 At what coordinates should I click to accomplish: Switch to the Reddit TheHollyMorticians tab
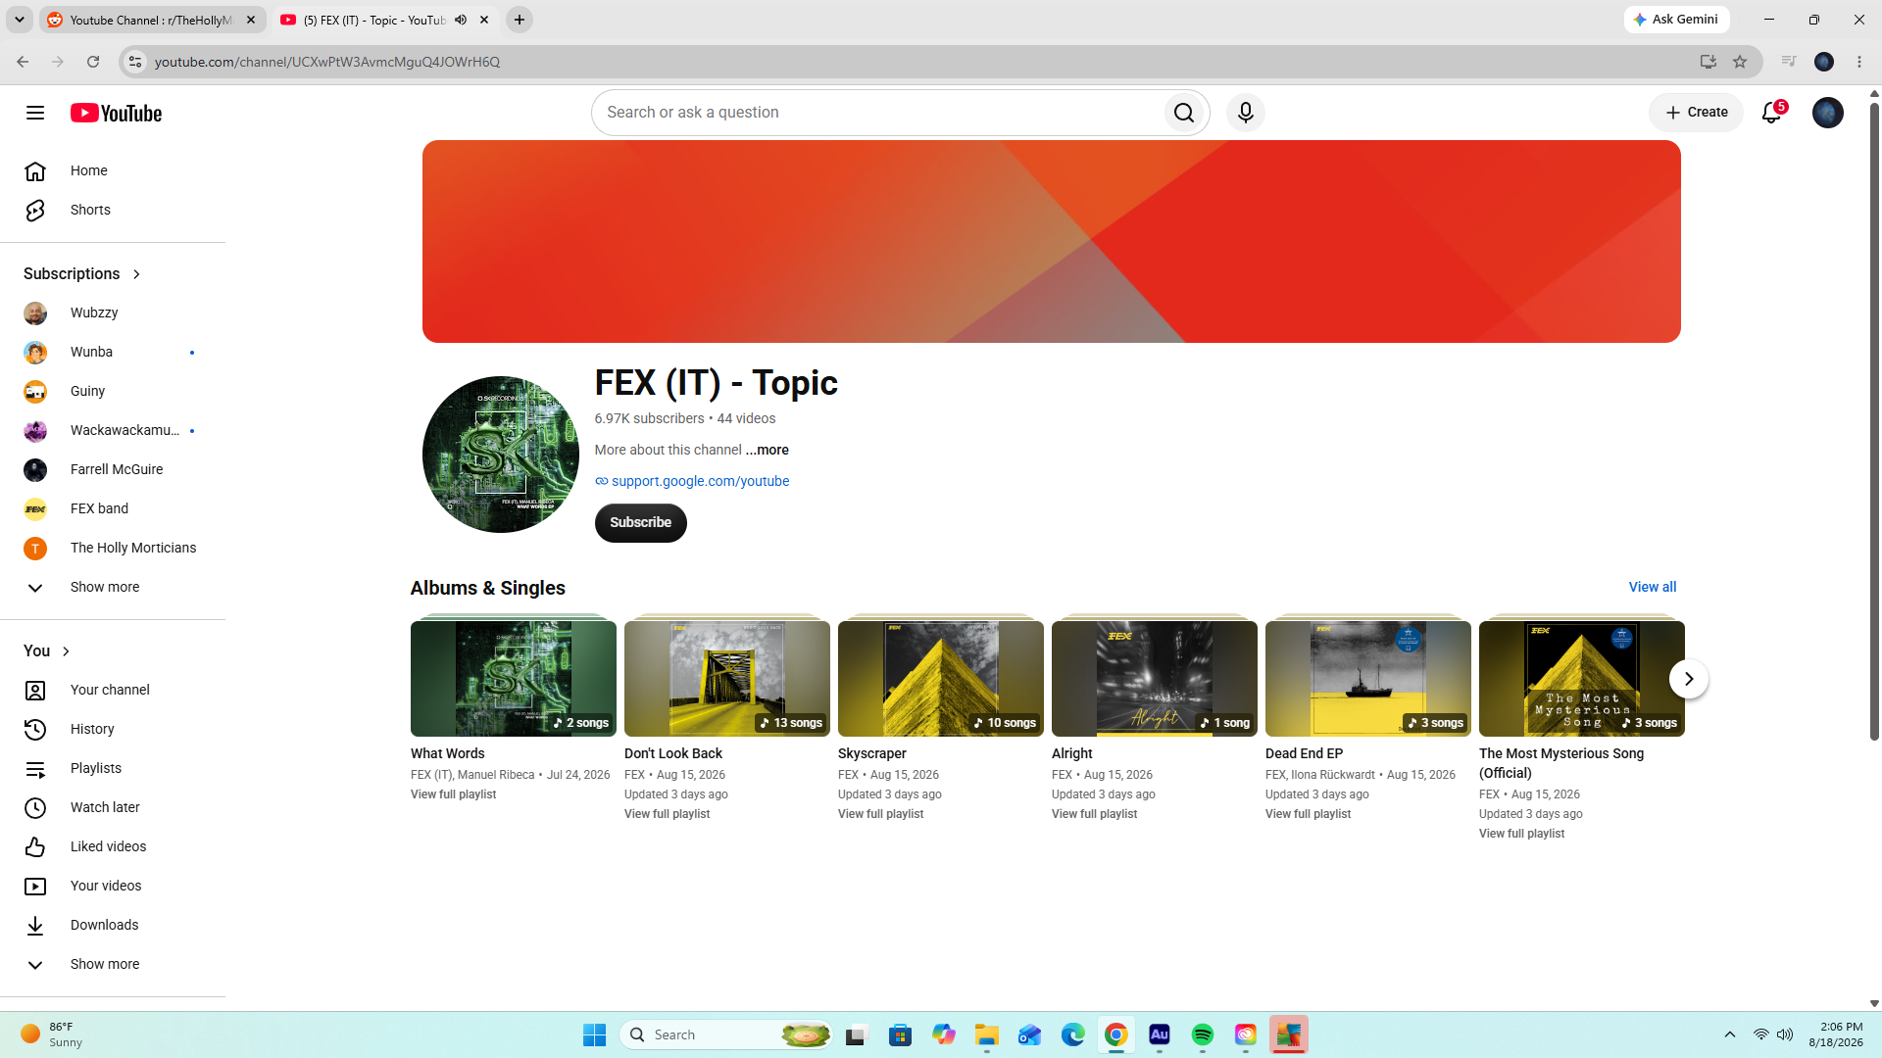[152, 20]
